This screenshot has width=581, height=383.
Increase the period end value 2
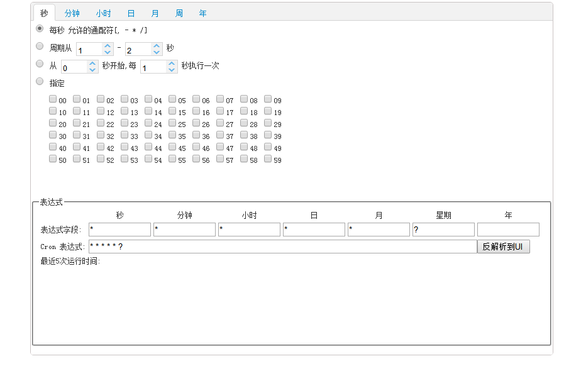(x=157, y=46)
